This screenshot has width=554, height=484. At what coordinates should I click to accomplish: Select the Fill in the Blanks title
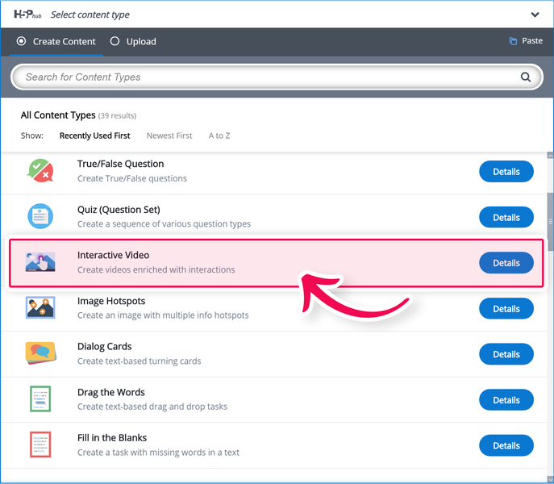112,438
